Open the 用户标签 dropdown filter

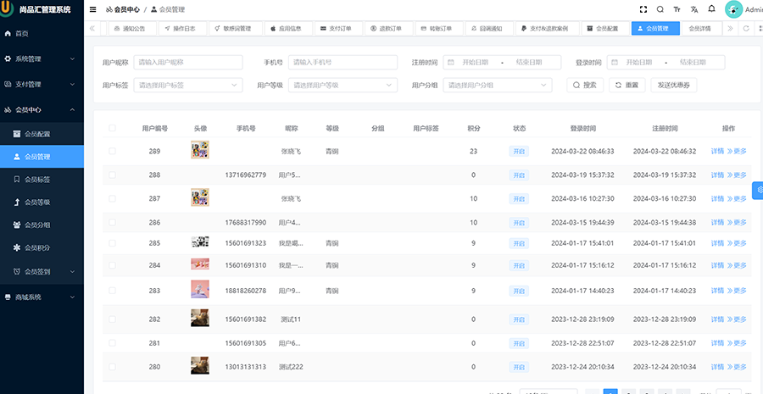(x=188, y=85)
